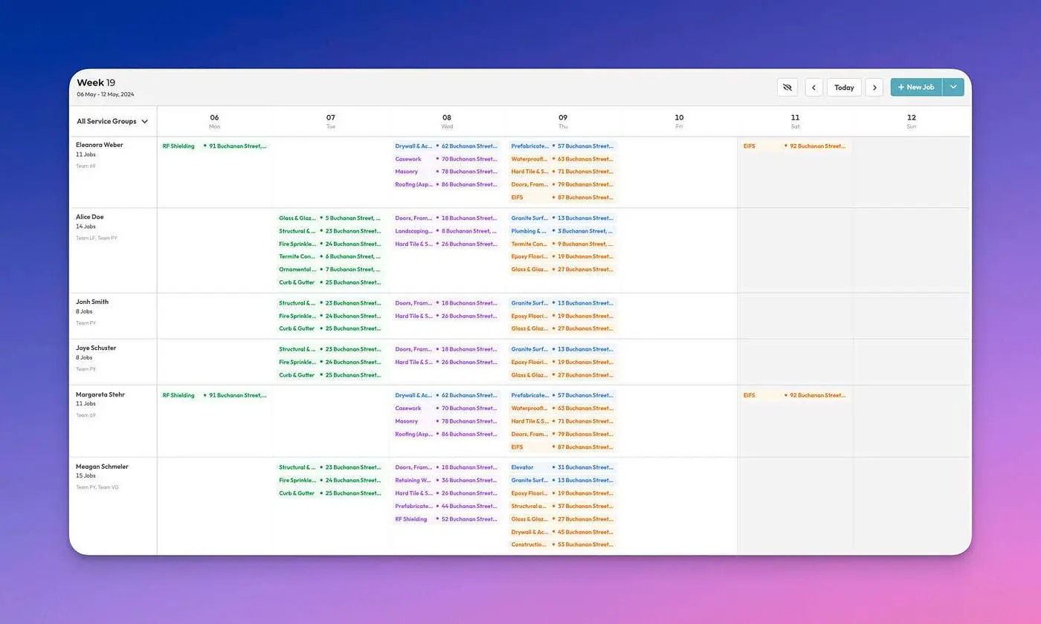1041x624 pixels.
Task: Expand the New Job dropdown arrow
Action: [x=953, y=87]
